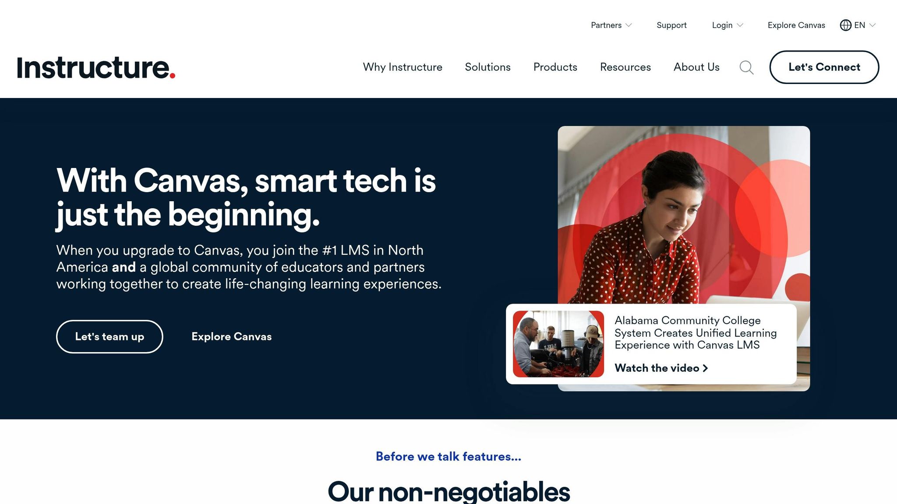Expand the Partners dropdown chevron

(629, 25)
